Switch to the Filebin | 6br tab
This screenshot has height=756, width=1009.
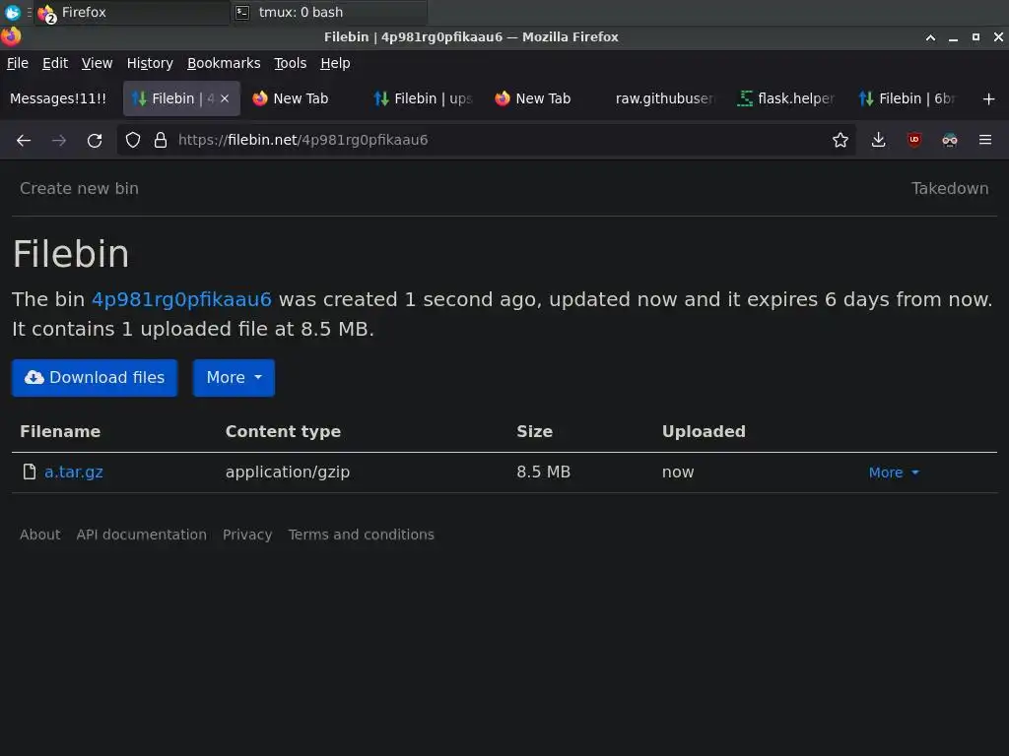click(x=908, y=98)
